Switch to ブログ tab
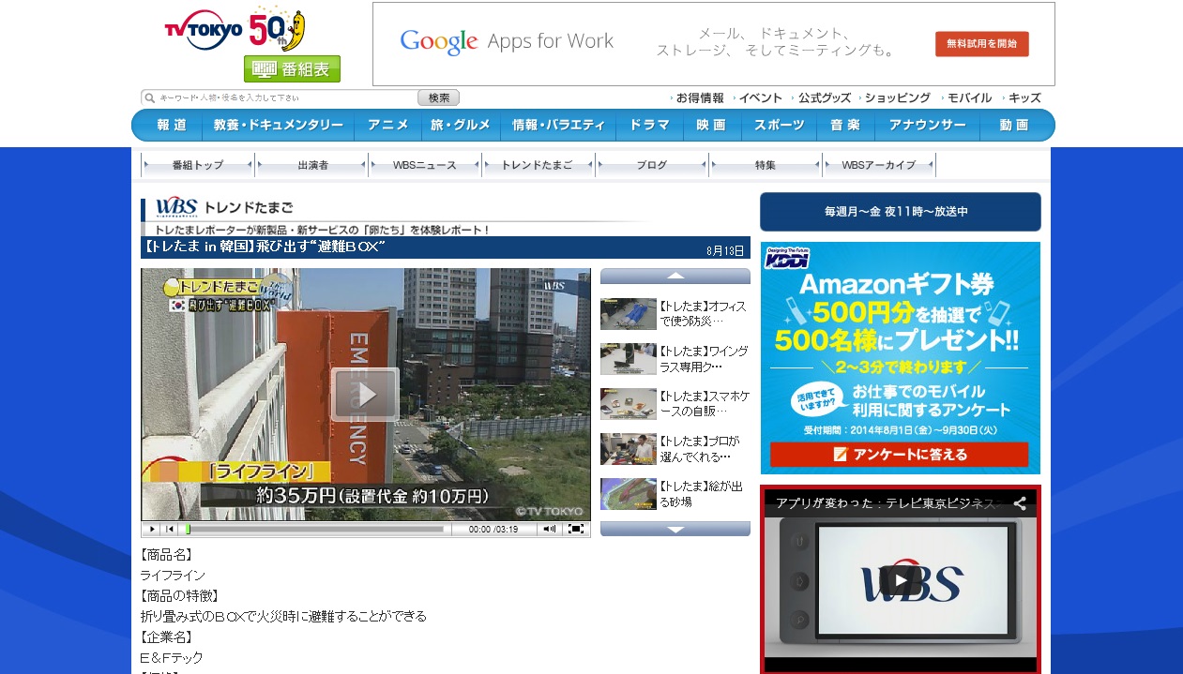Viewport: 1183px width, 674px height. (652, 165)
